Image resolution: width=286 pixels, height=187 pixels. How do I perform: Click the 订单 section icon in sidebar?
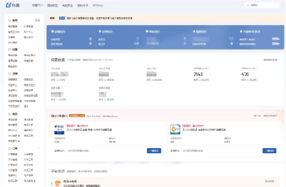click(10, 148)
